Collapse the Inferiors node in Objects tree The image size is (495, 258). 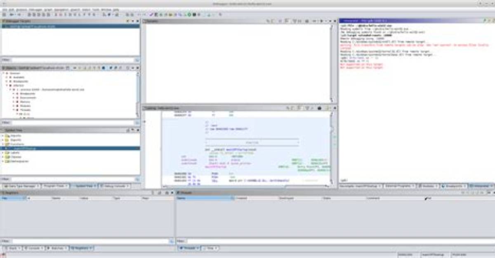(7, 85)
